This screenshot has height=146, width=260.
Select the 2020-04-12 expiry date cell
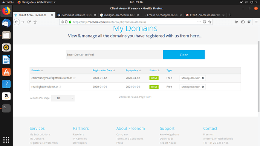click(133, 78)
